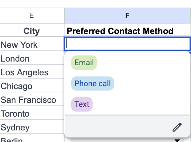Screen dimensions: 191x142
Task: Select the Los Angeles cell
Action: coord(32,72)
